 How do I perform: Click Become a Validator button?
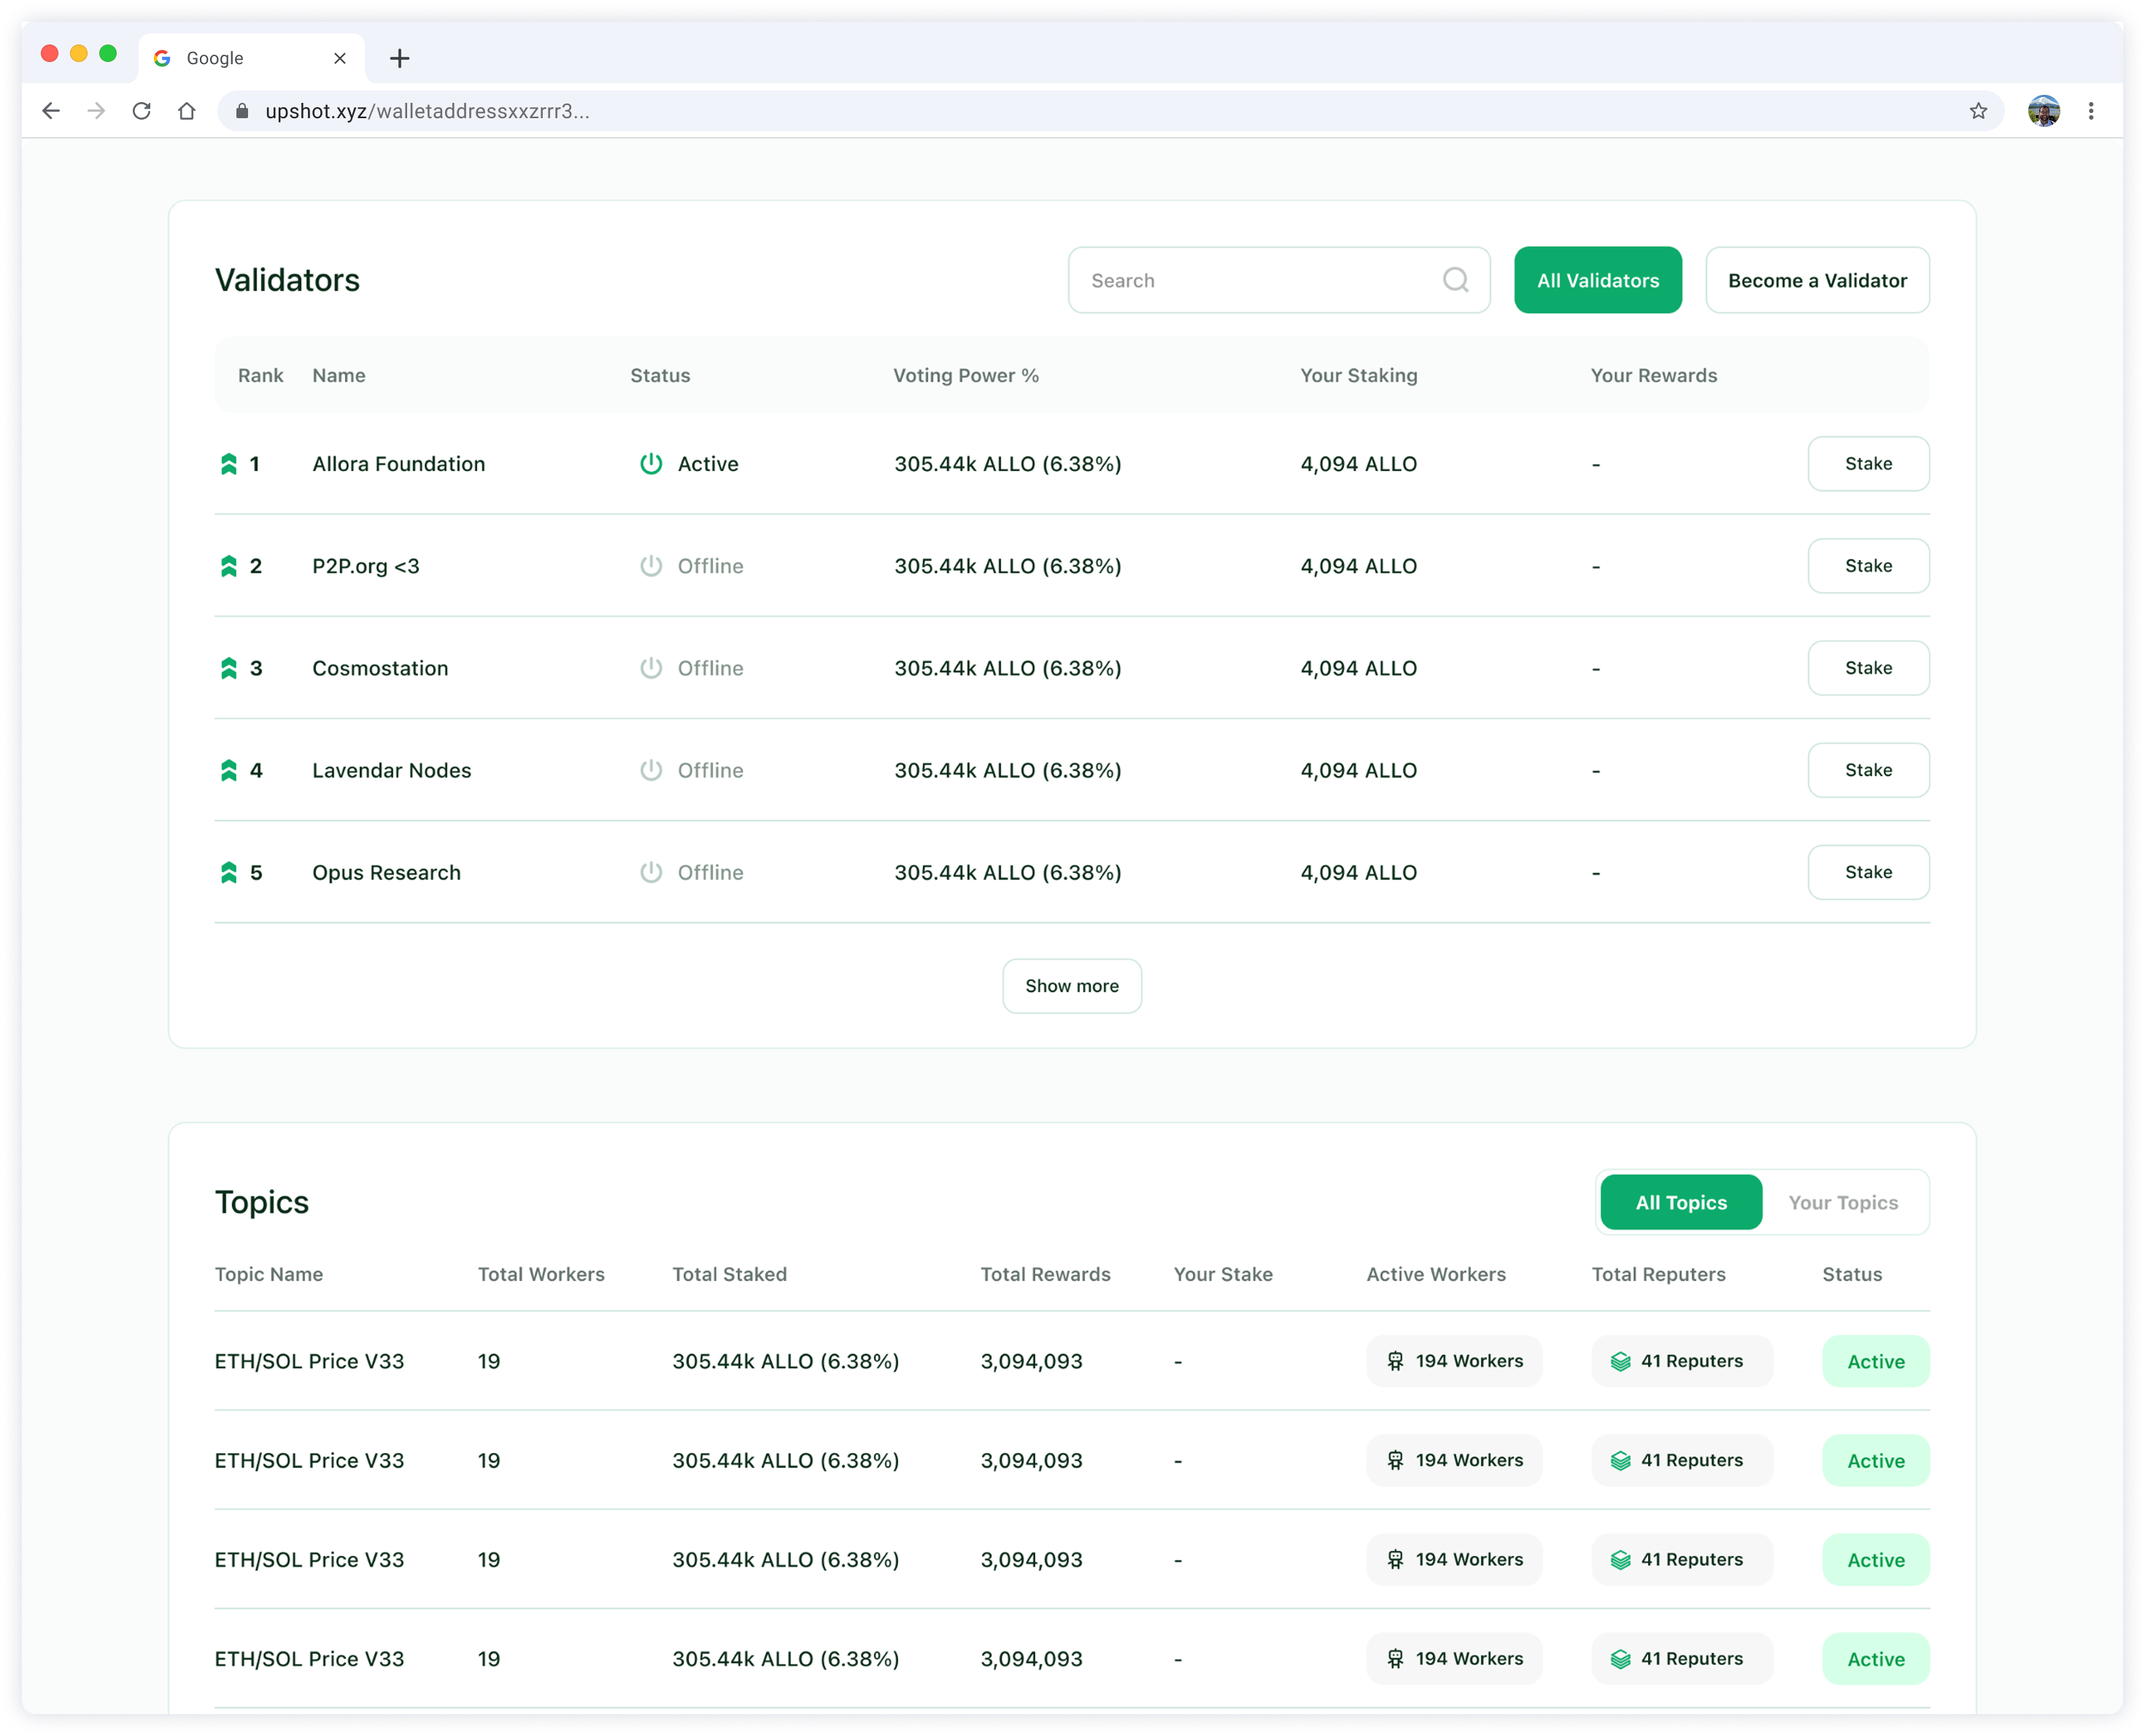[x=1817, y=280]
